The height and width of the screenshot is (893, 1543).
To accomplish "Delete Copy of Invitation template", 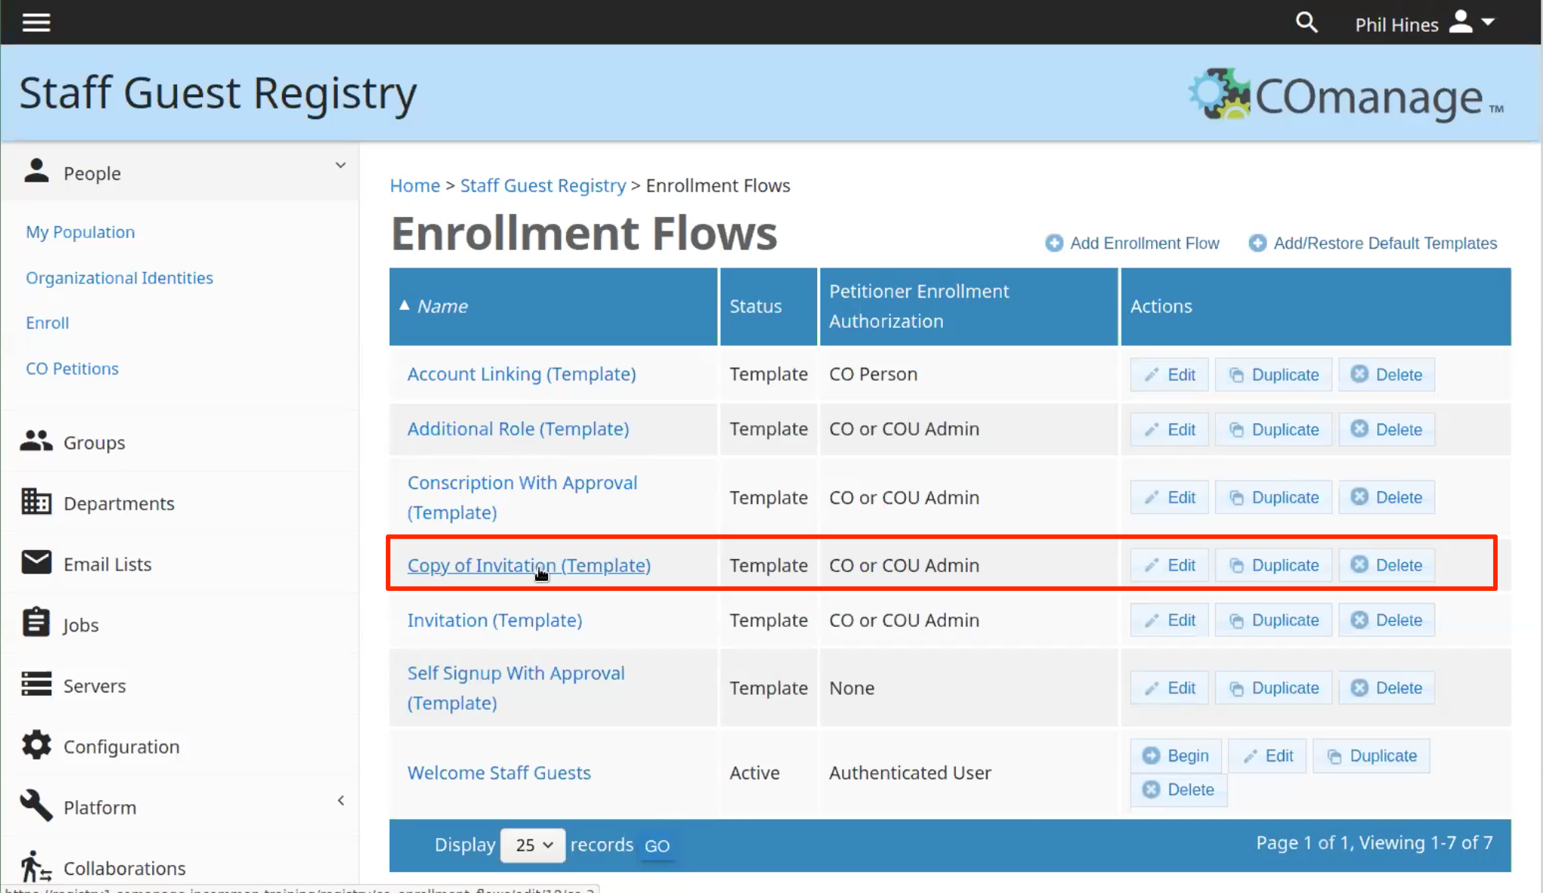I will [1386, 565].
